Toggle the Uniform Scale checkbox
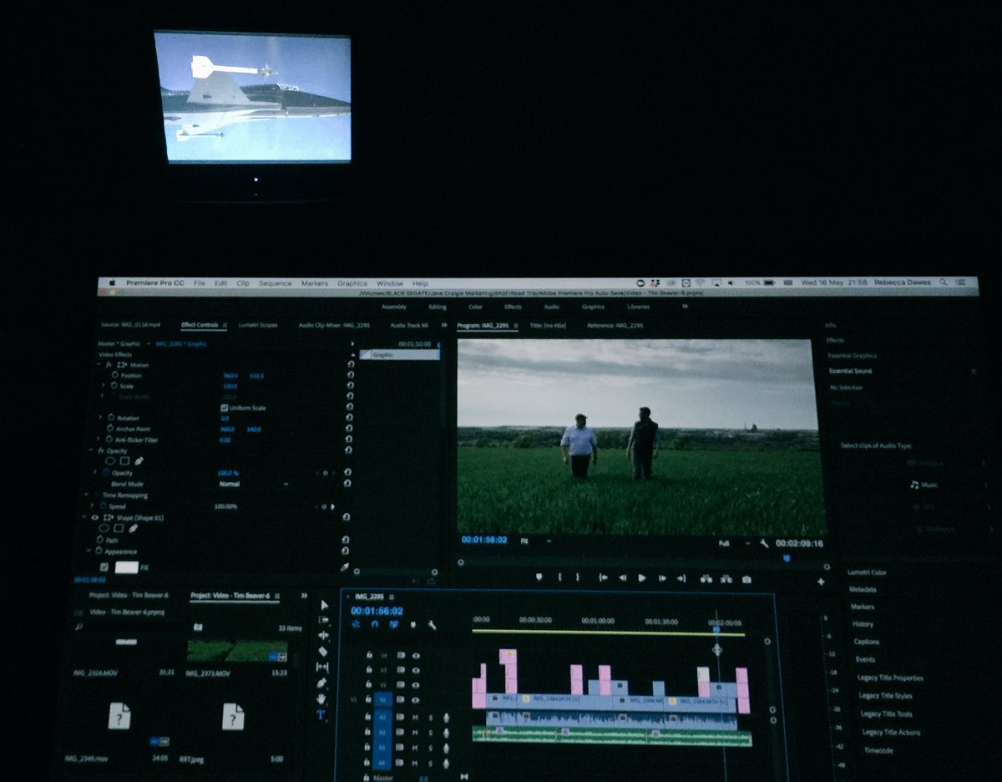This screenshot has height=782, width=1002. (224, 408)
